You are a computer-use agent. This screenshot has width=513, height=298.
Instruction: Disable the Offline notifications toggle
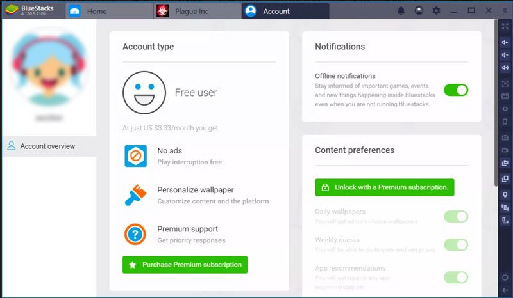pyautogui.click(x=456, y=90)
